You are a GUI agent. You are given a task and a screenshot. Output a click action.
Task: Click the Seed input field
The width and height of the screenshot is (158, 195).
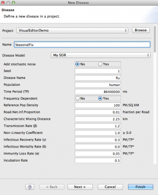coord(98,71)
